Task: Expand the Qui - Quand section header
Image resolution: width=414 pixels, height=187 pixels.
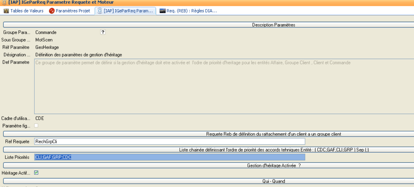Action: point(273,181)
